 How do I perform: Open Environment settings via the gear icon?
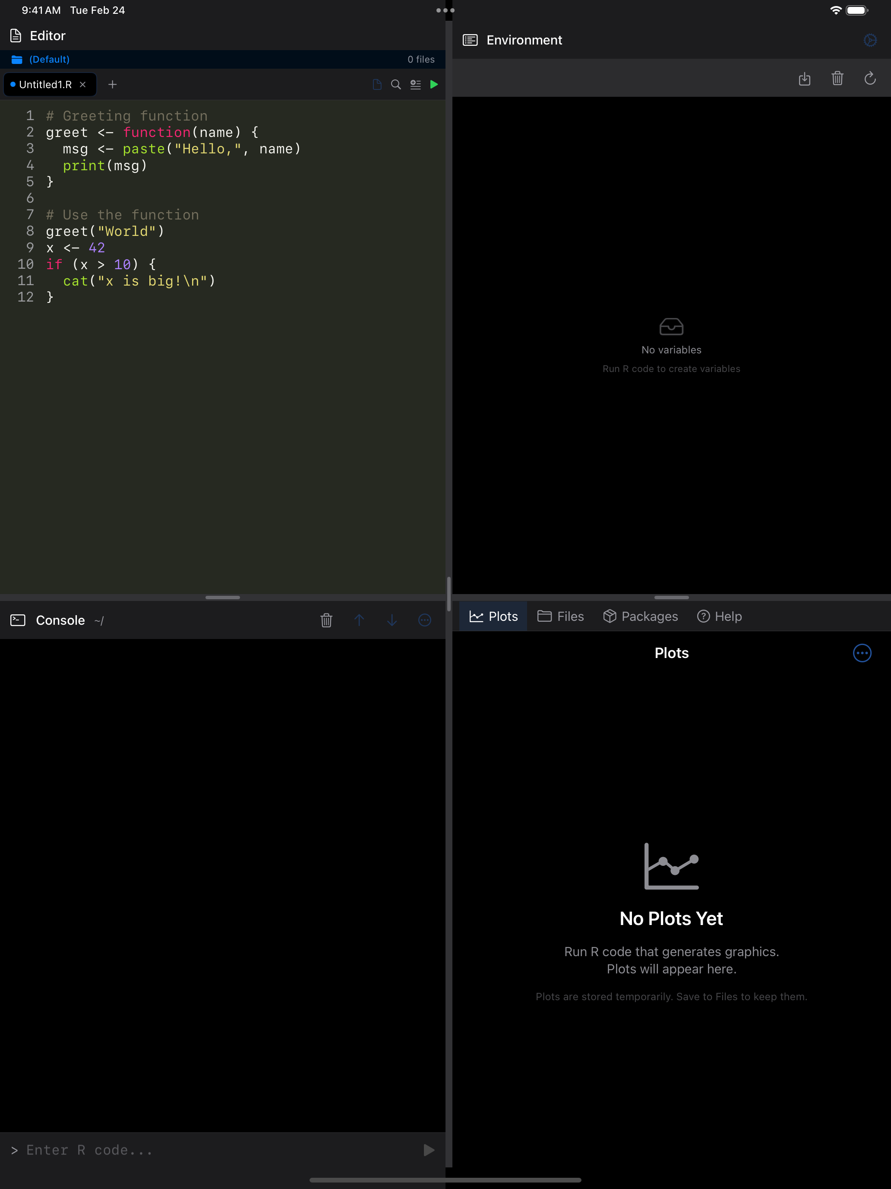(x=870, y=40)
